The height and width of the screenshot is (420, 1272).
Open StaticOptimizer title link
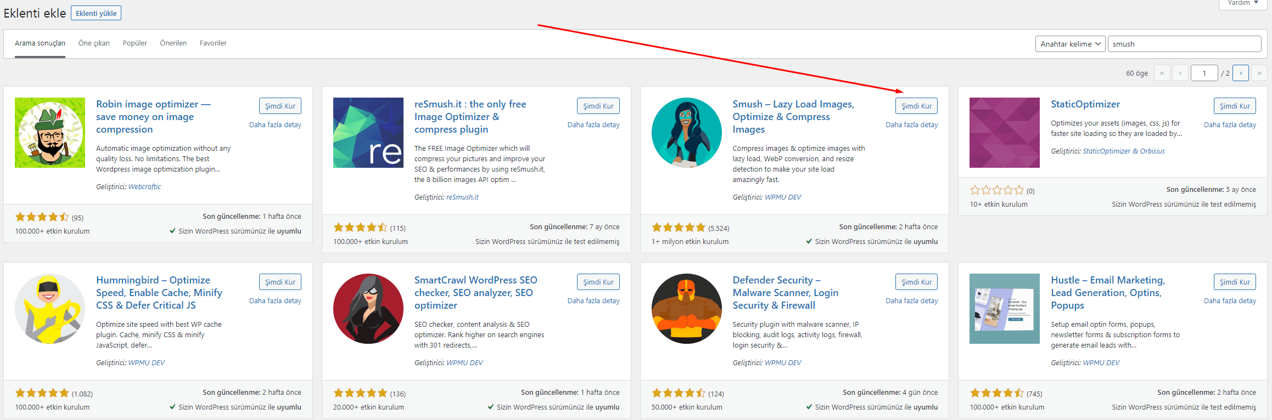(x=1085, y=104)
